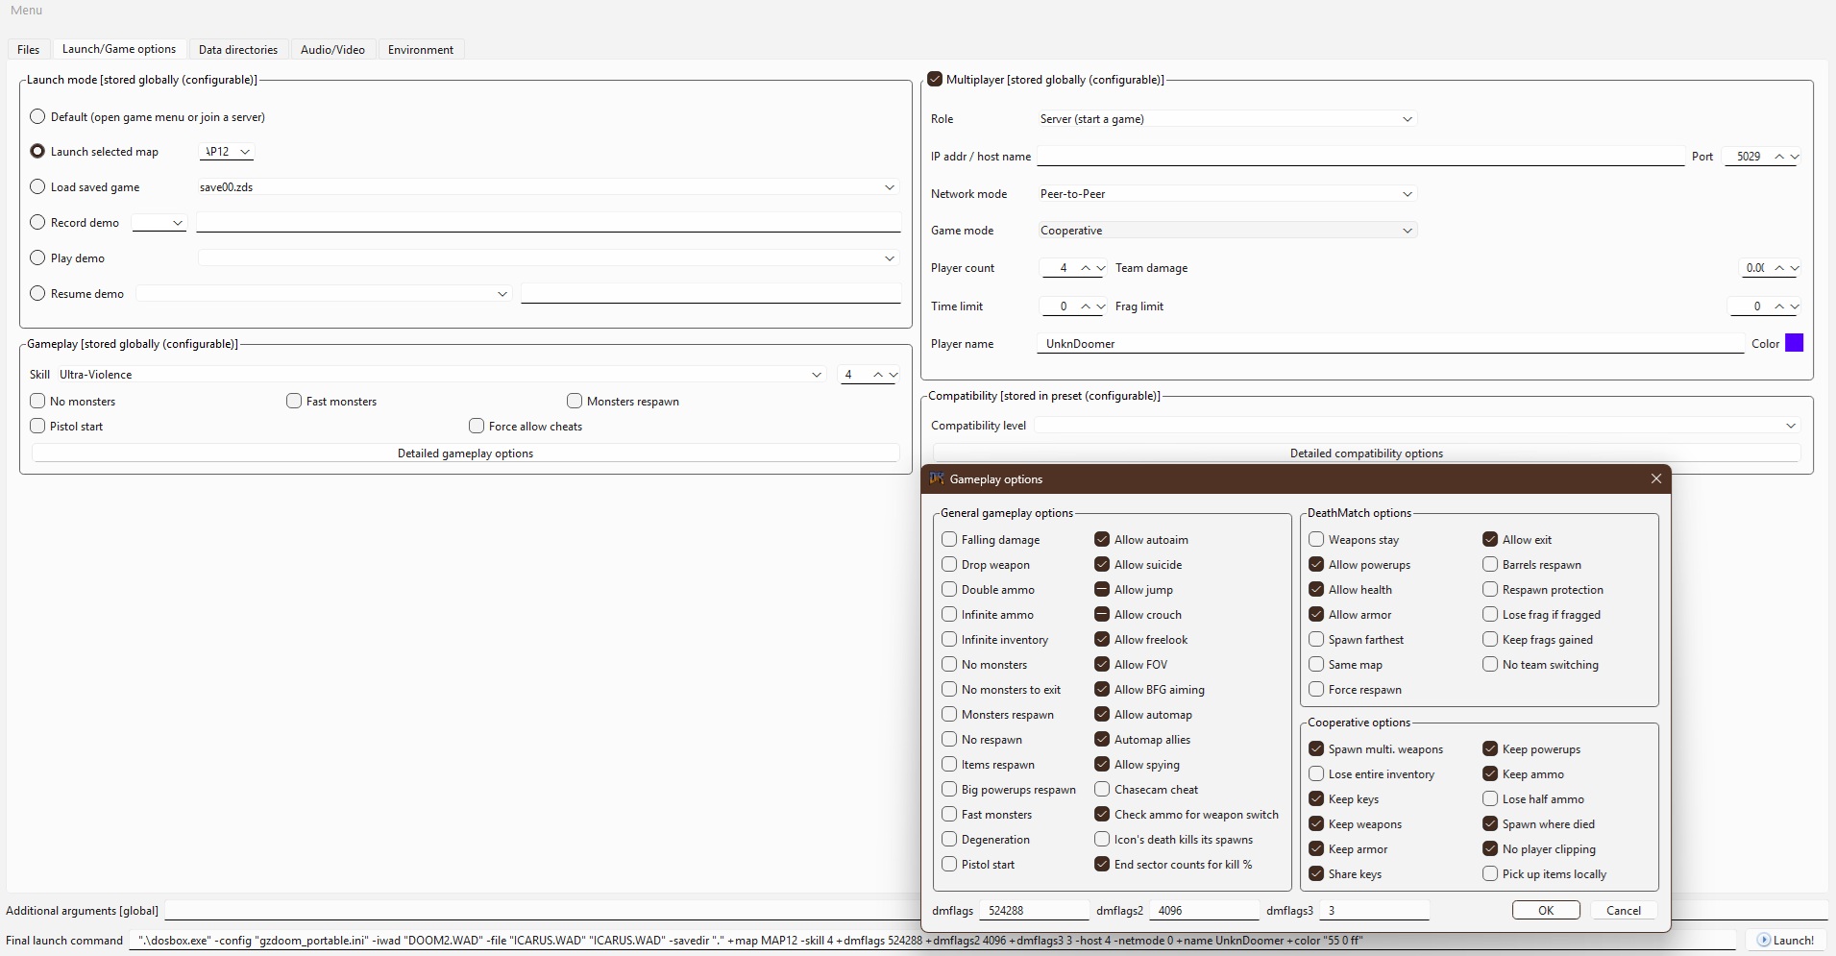
Task: Open the Game mode dropdown
Action: [x=1227, y=231]
